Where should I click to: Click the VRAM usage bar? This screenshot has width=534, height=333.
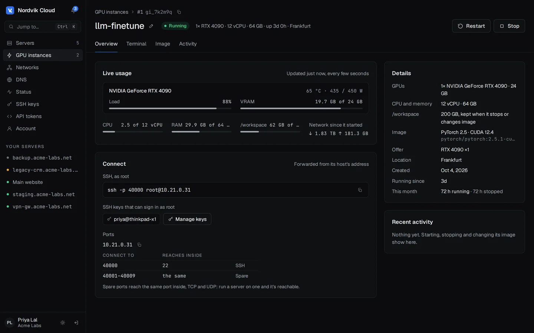pos(301,108)
